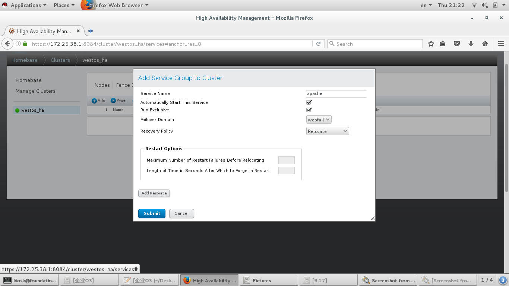Image resolution: width=509 pixels, height=286 pixels.
Task: Click the Firefox back arrow button
Action: [7, 44]
